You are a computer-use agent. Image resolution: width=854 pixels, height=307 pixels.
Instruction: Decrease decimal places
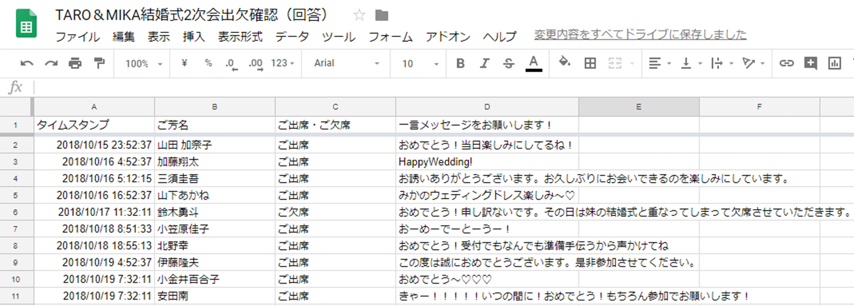(231, 64)
